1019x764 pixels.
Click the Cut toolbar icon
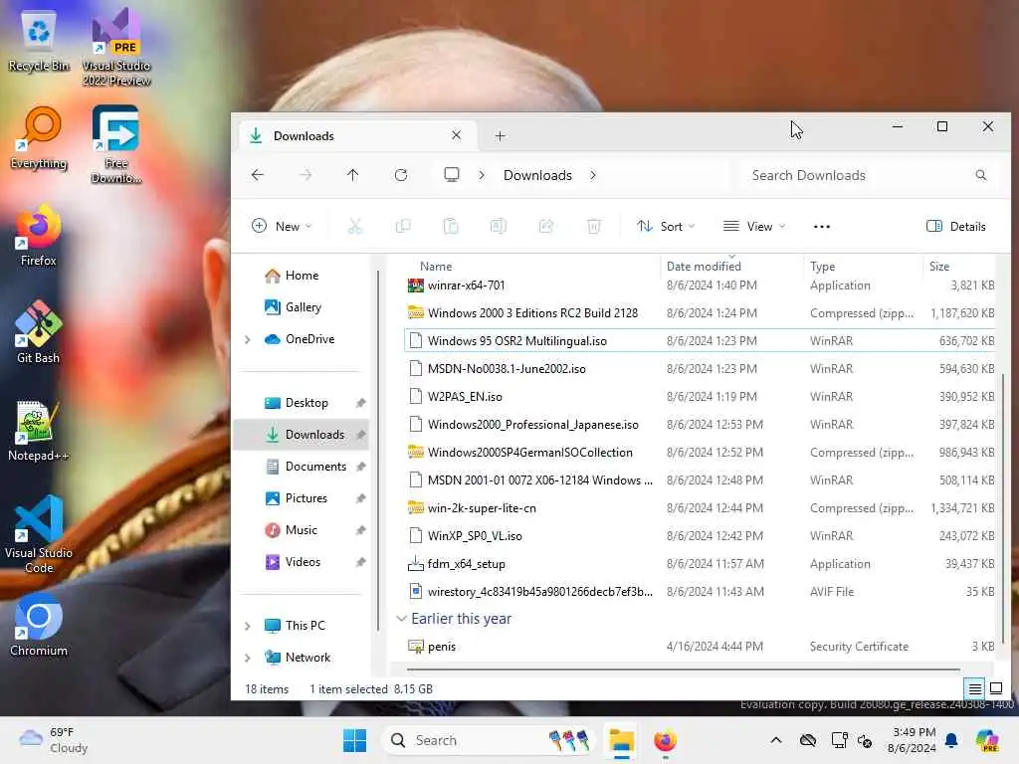pyautogui.click(x=355, y=226)
